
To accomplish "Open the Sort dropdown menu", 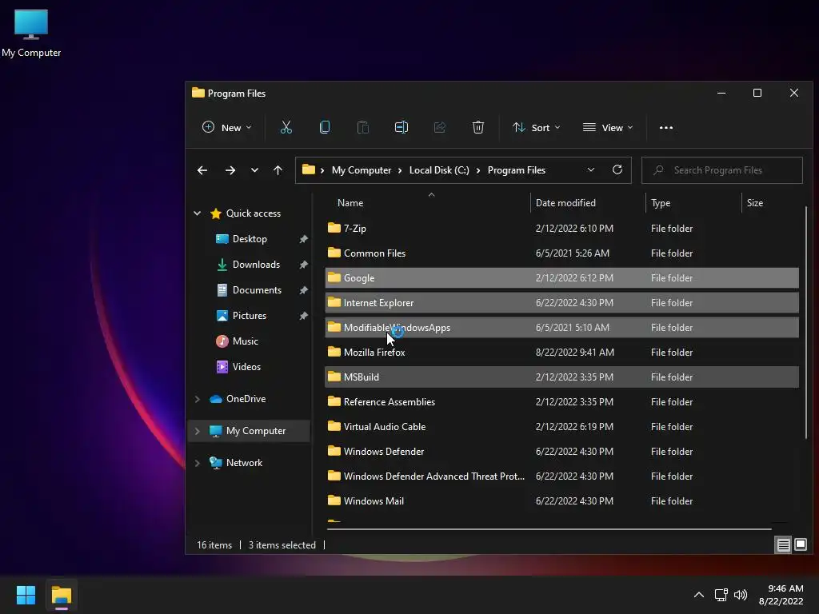I will [x=536, y=127].
